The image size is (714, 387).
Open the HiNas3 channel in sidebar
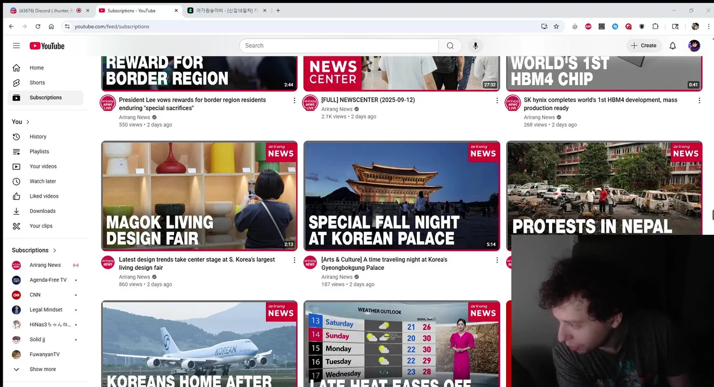(x=45, y=325)
